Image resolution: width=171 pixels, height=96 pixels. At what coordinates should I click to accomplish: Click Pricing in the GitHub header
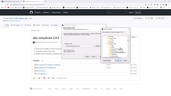click(x=65, y=13)
